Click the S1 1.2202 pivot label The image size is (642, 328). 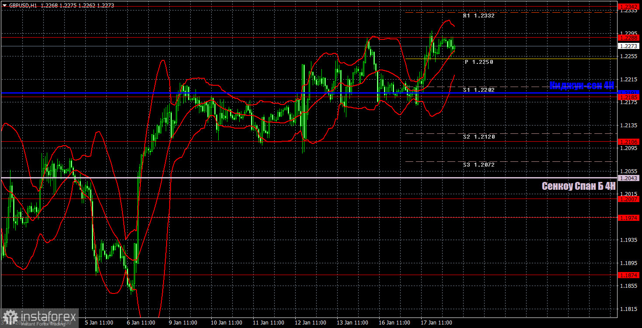(x=479, y=90)
